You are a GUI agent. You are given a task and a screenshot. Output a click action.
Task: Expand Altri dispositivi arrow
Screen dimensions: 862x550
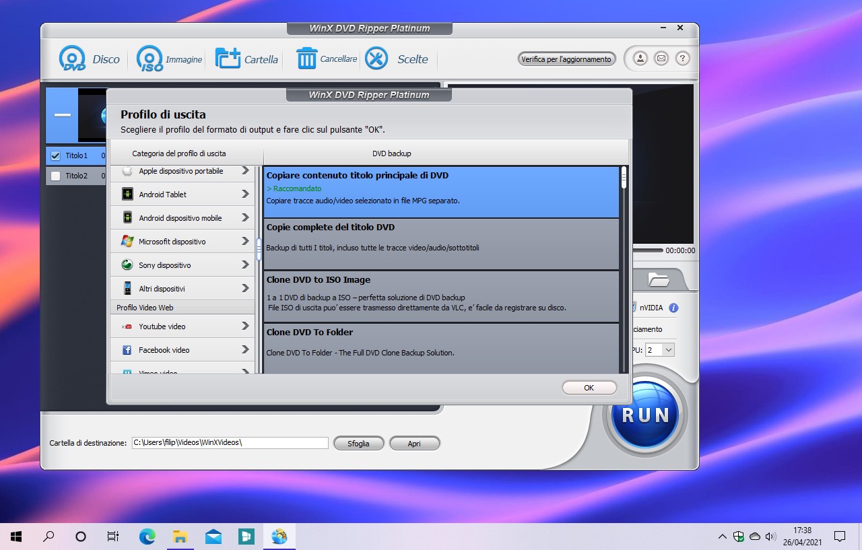[245, 288]
